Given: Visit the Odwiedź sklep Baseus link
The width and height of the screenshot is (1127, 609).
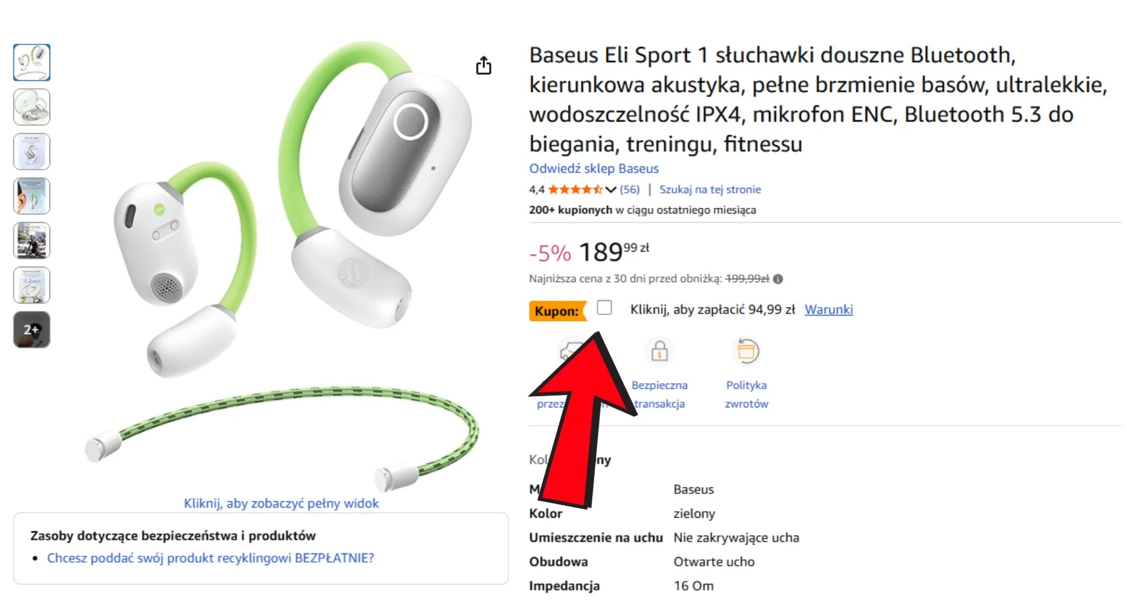Looking at the screenshot, I should [x=594, y=168].
